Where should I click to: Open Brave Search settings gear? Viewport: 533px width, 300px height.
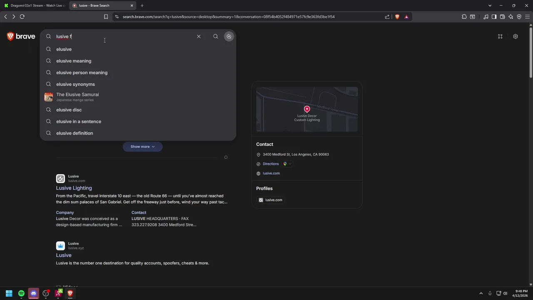pos(516,36)
